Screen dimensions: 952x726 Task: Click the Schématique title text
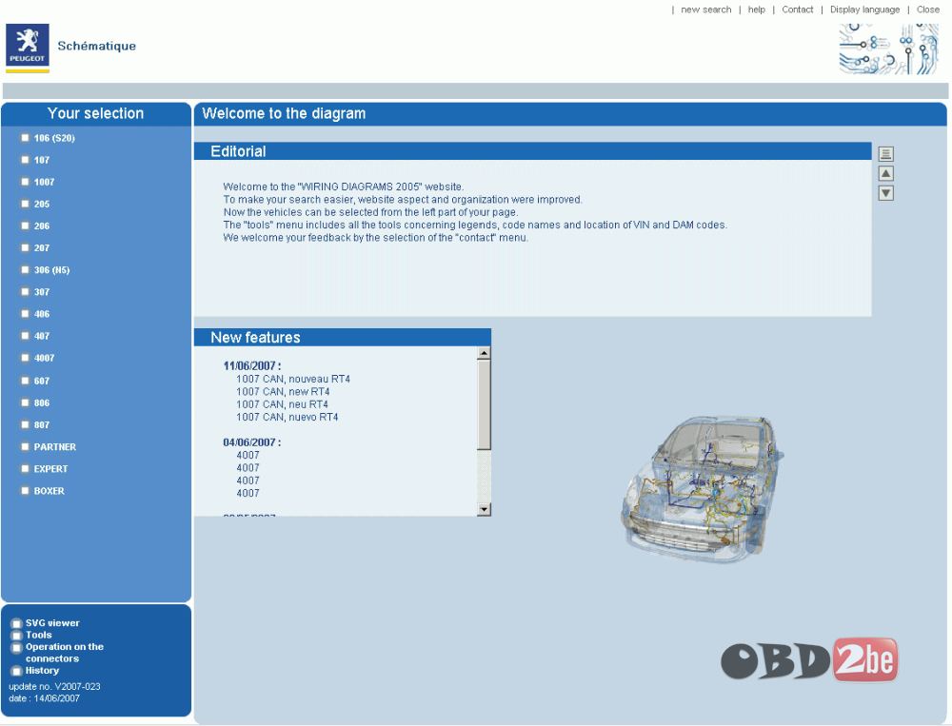point(96,46)
